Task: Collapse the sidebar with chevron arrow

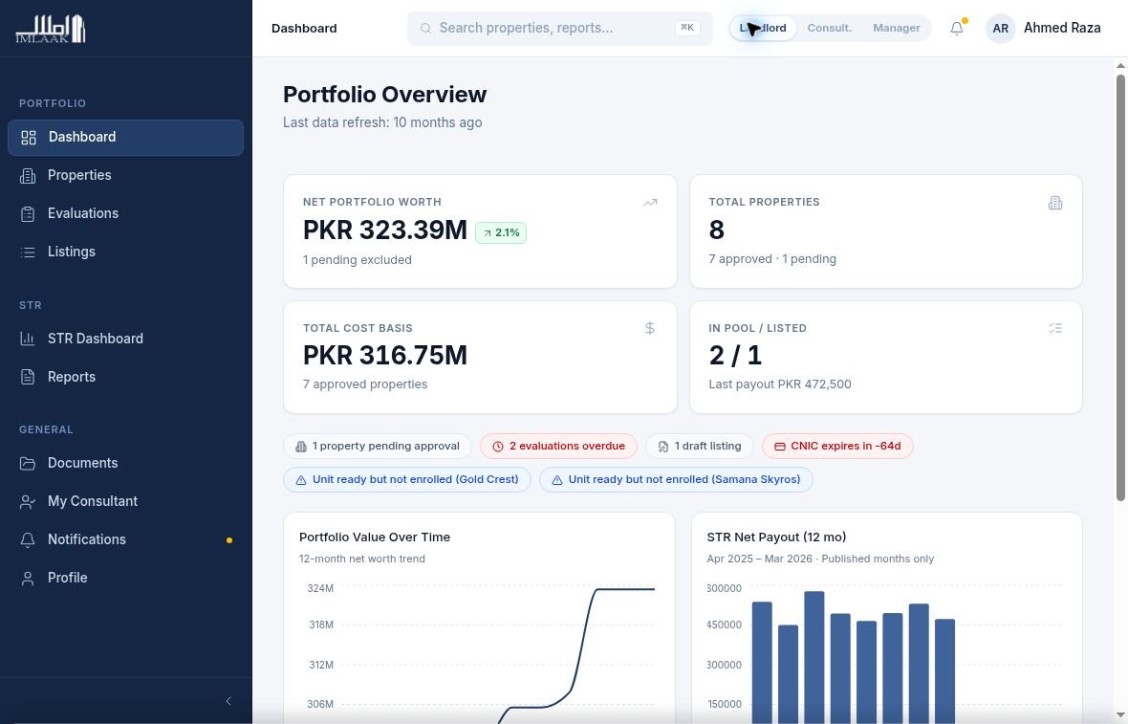Action: [x=228, y=701]
